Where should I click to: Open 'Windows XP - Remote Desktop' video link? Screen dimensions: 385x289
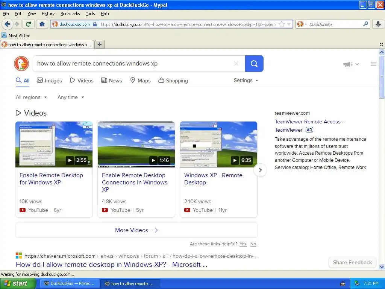[x=213, y=179]
